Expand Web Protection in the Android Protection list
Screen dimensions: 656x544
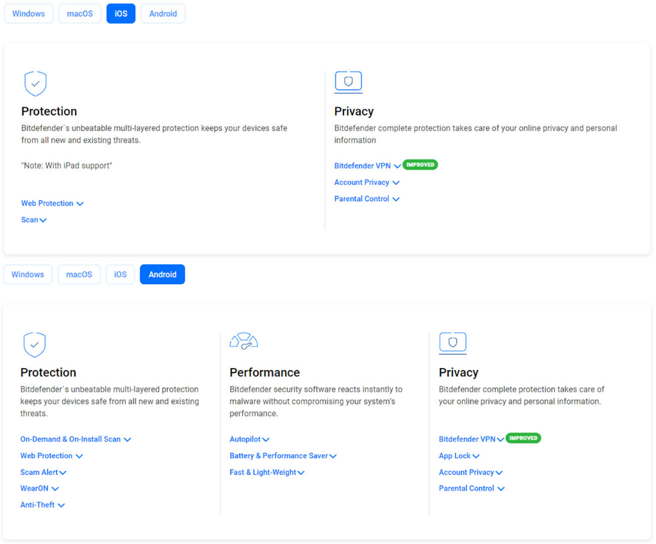pyautogui.click(x=51, y=456)
